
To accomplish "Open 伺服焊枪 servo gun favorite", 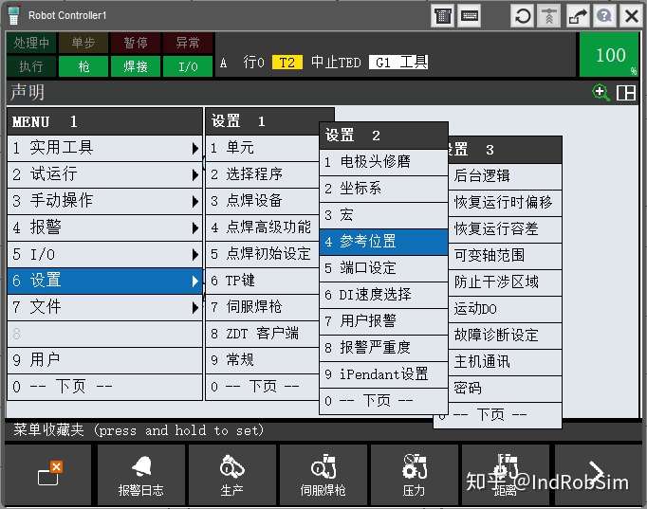I will 323,475.
